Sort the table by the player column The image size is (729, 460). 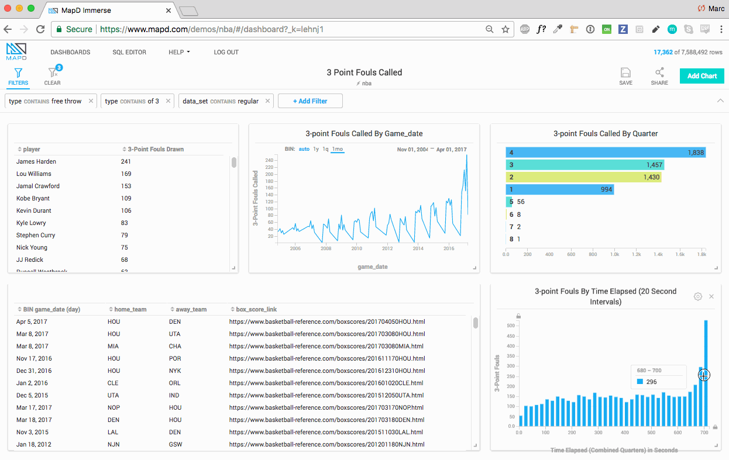tap(29, 149)
